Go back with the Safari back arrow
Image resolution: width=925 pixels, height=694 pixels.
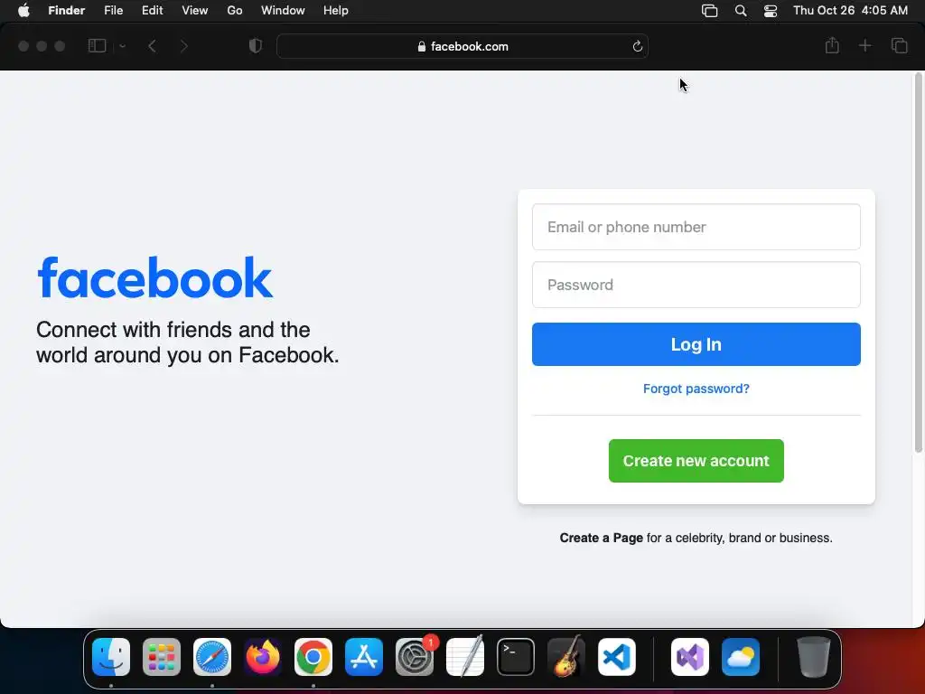click(152, 46)
